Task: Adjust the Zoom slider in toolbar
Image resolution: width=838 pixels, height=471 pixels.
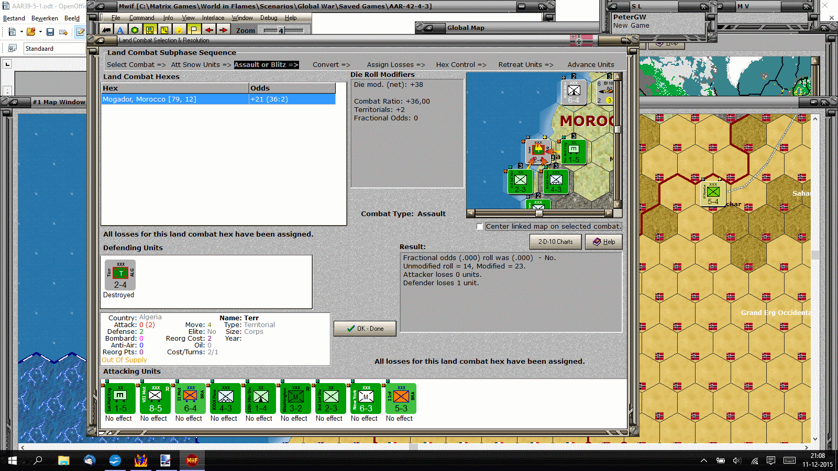Action: pos(281,30)
